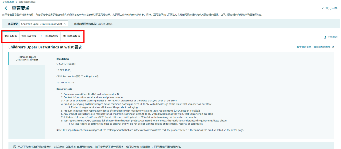341x149 pixels.
Task: Open the 常见问题 link
Action: click(x=331, y=8)
